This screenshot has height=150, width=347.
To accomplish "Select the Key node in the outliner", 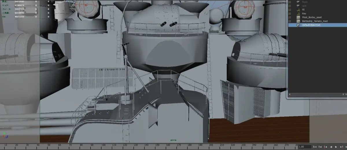I will 304,14.
